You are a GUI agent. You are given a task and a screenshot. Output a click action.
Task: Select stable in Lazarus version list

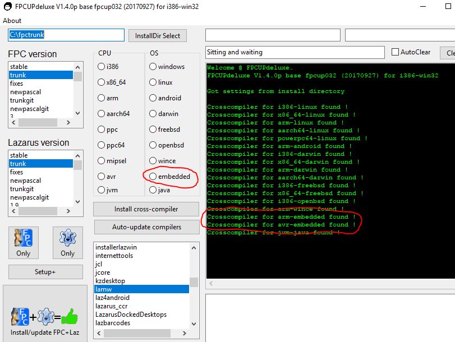point(41,155)
